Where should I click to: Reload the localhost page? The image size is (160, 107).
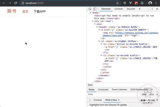15,3
